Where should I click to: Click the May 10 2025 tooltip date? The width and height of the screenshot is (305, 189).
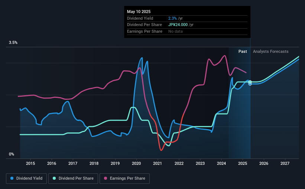coord(139,12)
